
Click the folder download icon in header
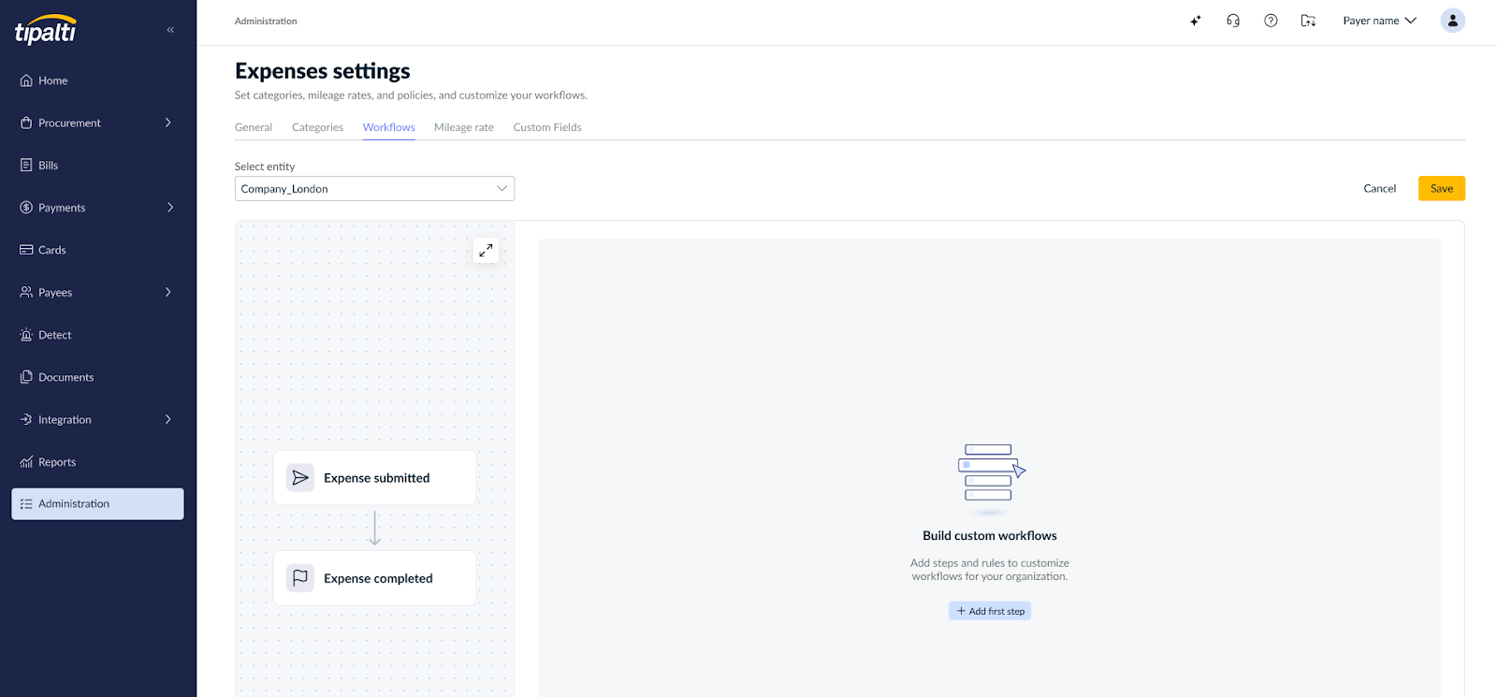point(1308,21)
